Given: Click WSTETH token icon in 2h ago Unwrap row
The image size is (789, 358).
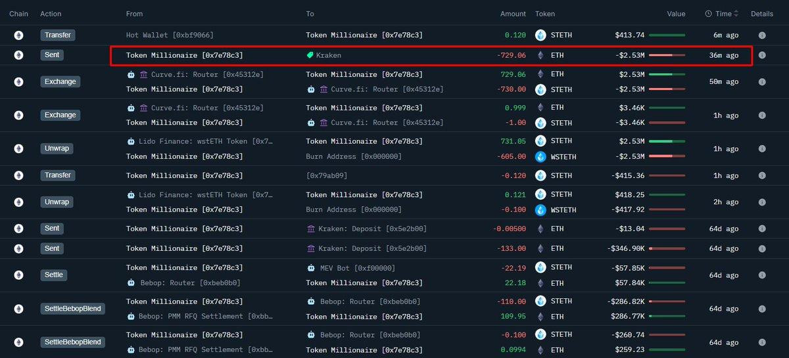Looking at the screenshot, I should point(541,210).
